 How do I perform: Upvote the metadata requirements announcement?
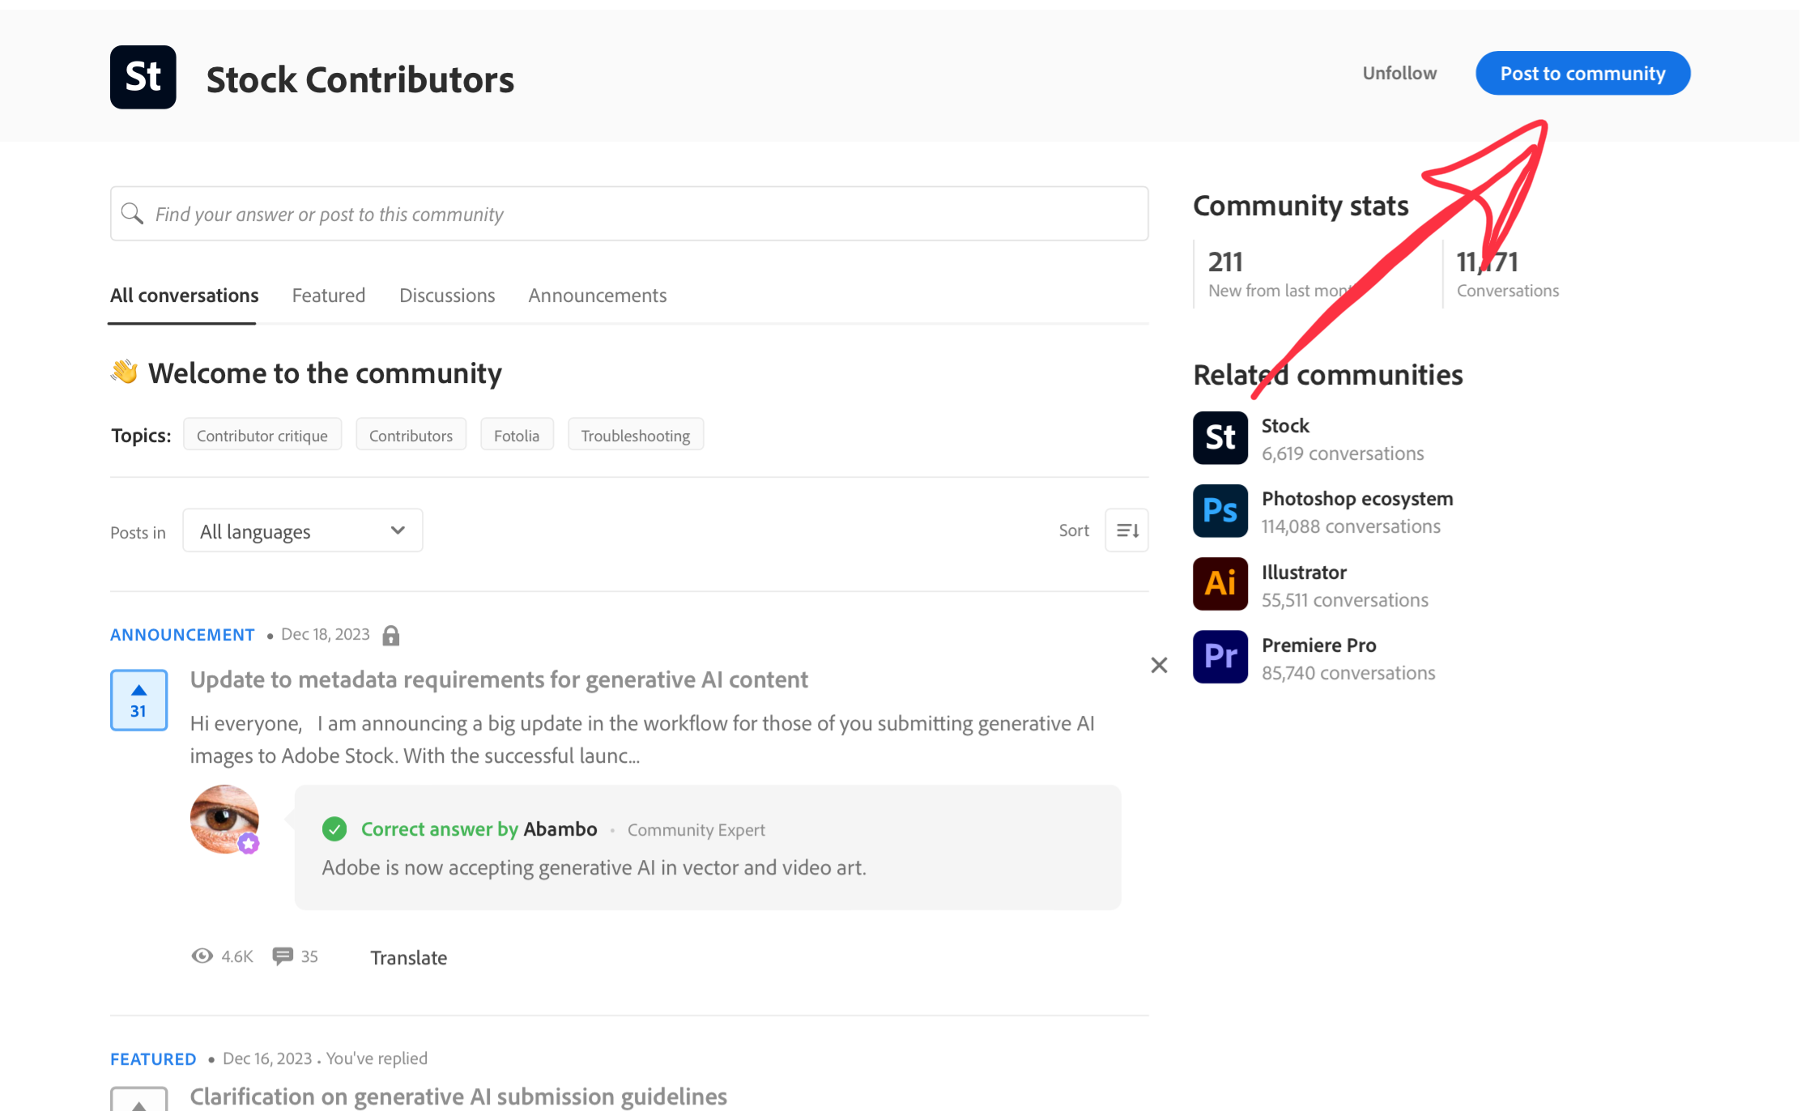coord(138,690)
